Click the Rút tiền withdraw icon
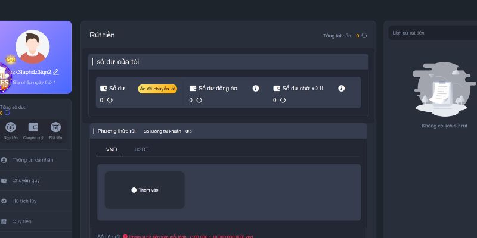Screen dimensions: 477x238 (55, 127)
